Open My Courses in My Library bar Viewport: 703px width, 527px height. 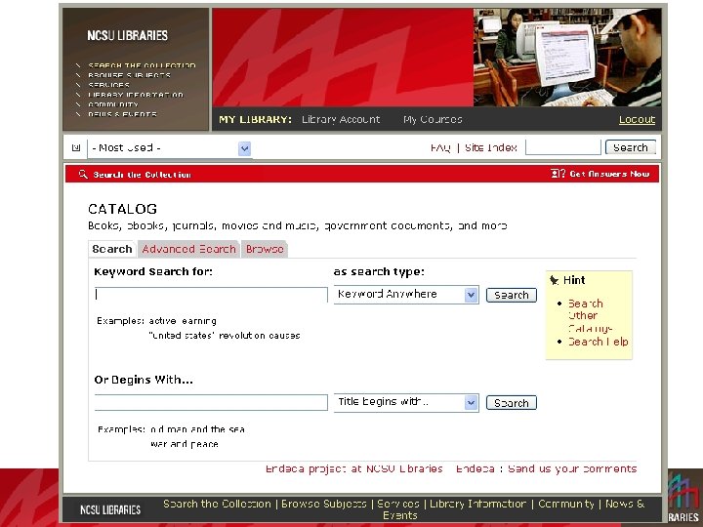433,119
